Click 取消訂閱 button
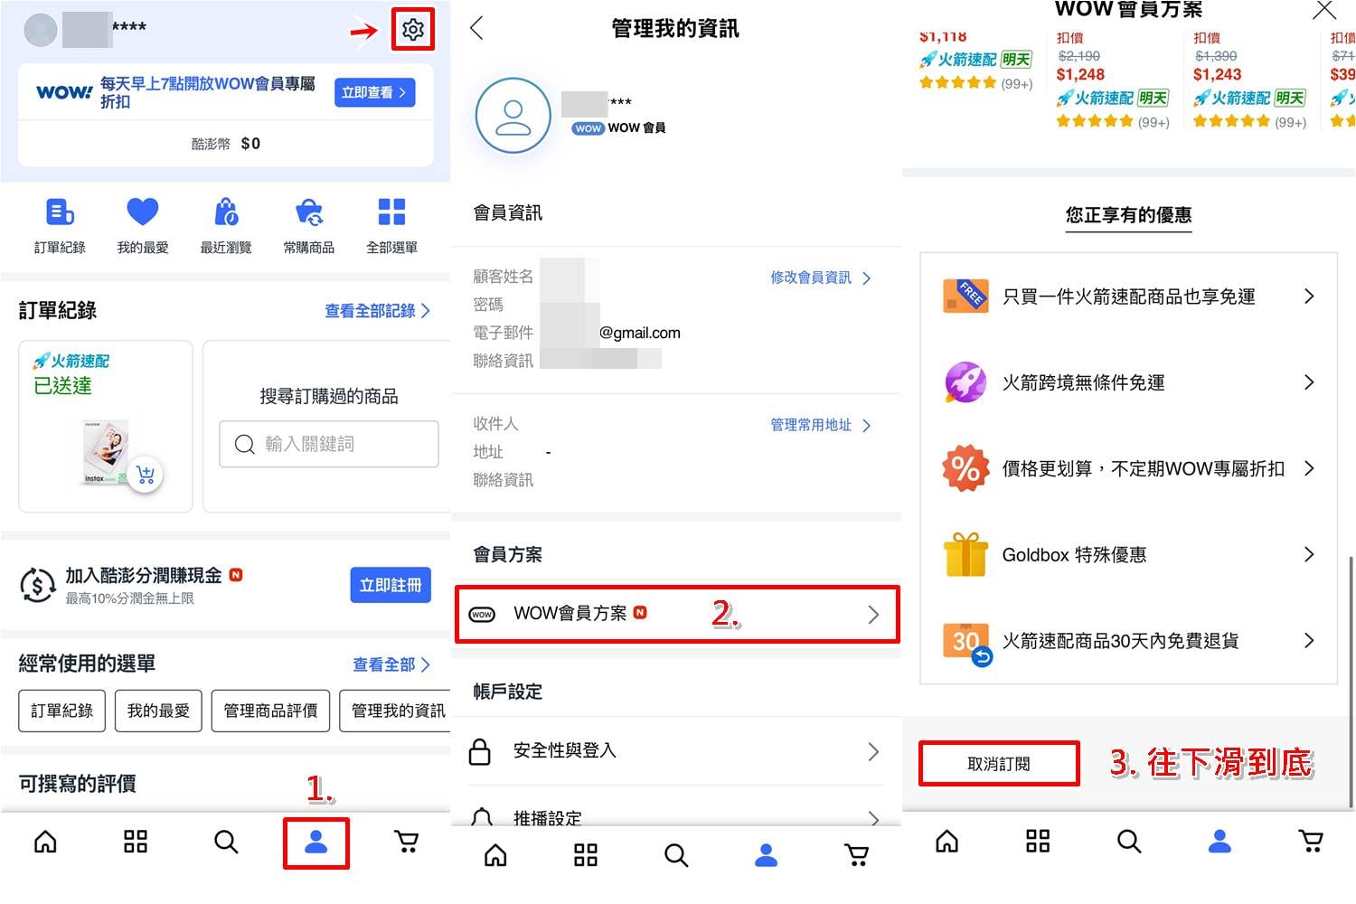This screenshot has height=904, width=1356. pyautogui.click(x=999, y=764)
